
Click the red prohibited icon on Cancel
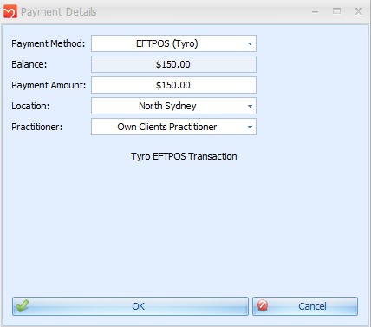(263, 305)
